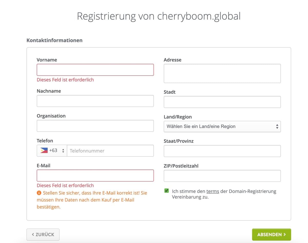Open the +63 country code dropdown

pyautogui.click(x=51, y=150)
